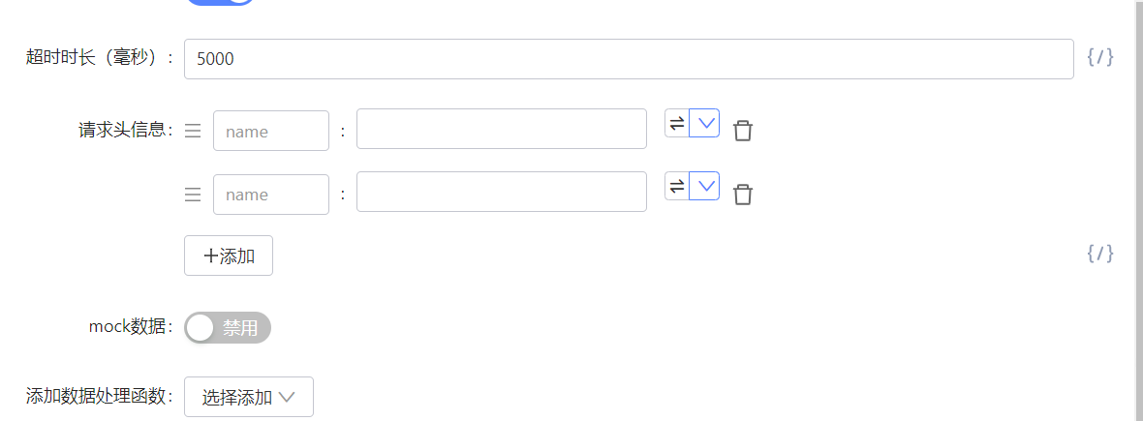Click the first header value input
Viewport: 1143px width, 421px height.
click(x=501, y=130)
